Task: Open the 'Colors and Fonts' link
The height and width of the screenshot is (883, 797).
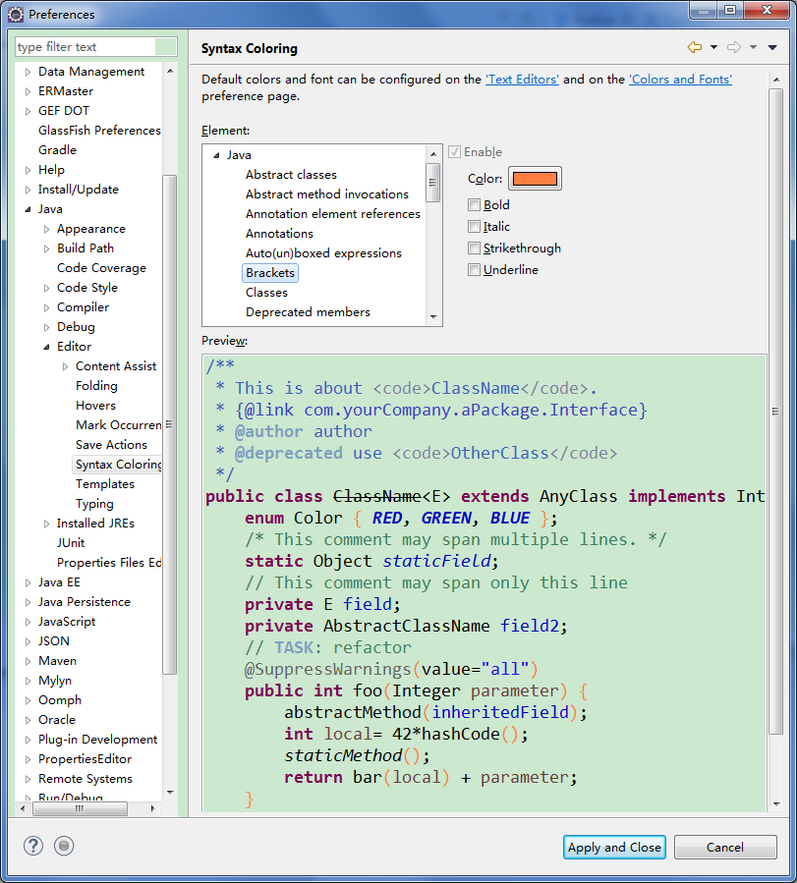Action: coord(680,80)
